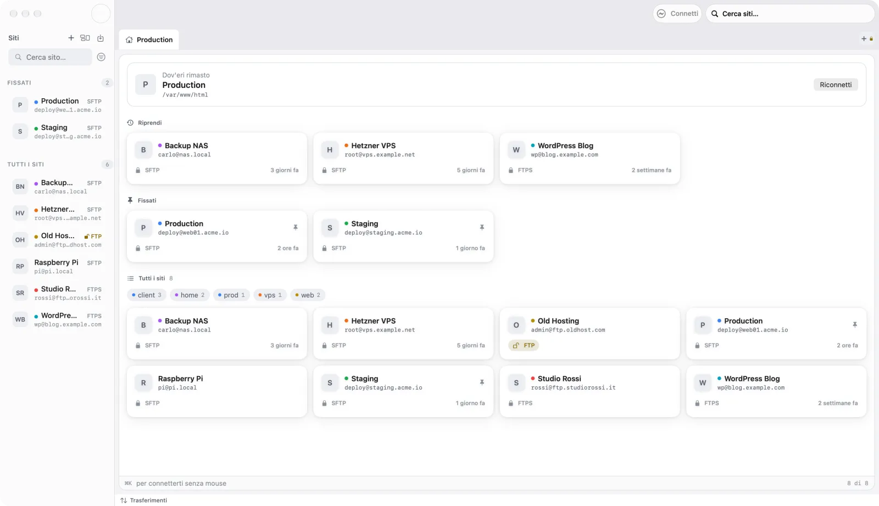Screen dimensions: 879x506
Task: Open WordPress Blog card under Riprendi
Action: coord(589,158)
